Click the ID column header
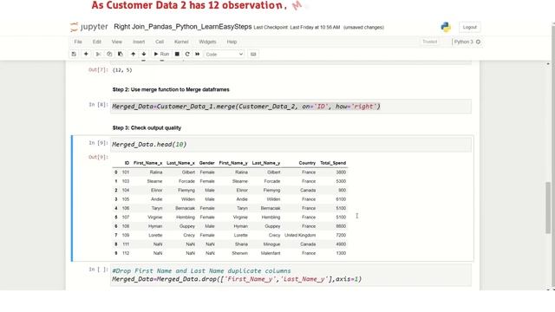Screen dimensions: 555x312 127,163
